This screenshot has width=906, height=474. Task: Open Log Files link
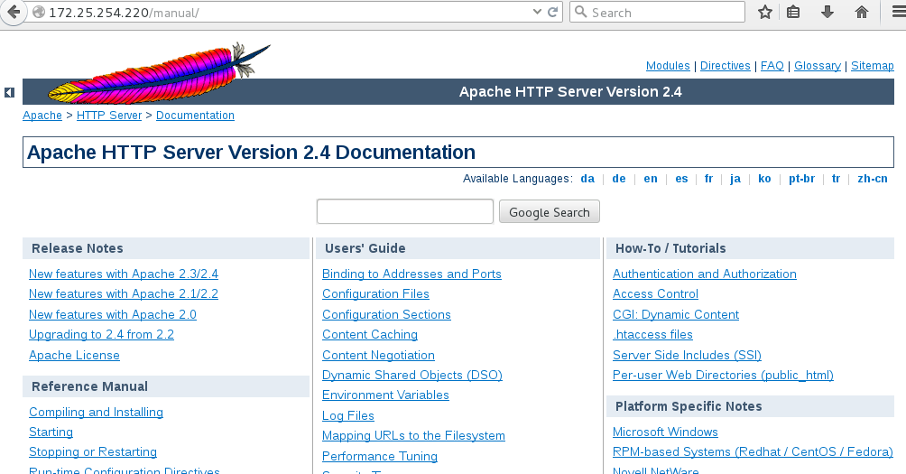[x=347, y=415]
